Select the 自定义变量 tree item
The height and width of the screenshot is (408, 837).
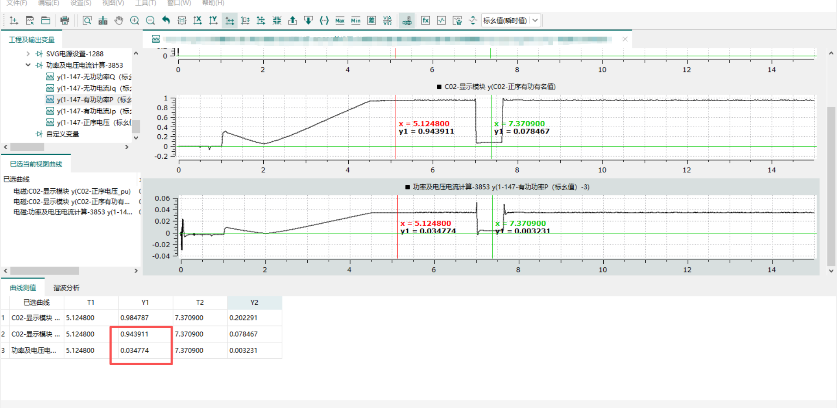[x=62, y=134]
